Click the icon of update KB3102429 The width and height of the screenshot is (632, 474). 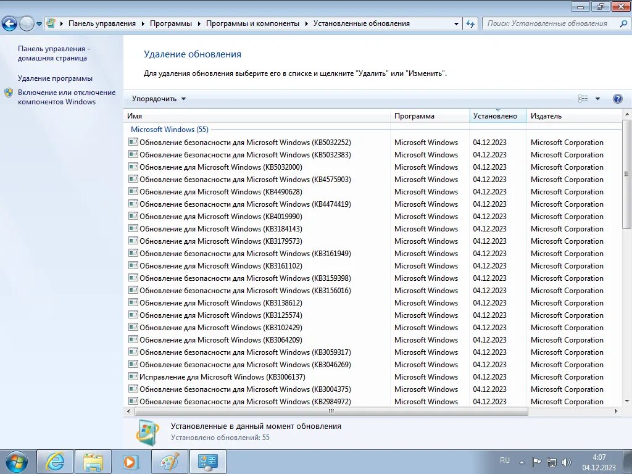[x=133, y=326]
